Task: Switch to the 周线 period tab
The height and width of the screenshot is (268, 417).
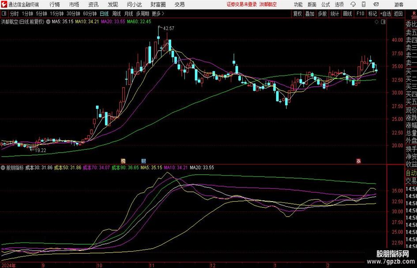Action: pyautogui.click(x=116, y=14)
